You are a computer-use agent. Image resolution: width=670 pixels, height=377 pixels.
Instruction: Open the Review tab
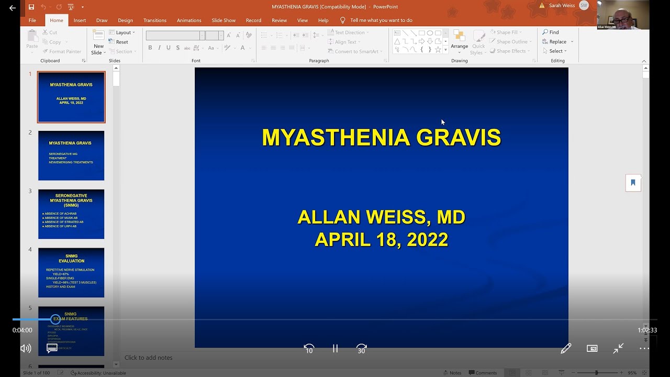279,20
